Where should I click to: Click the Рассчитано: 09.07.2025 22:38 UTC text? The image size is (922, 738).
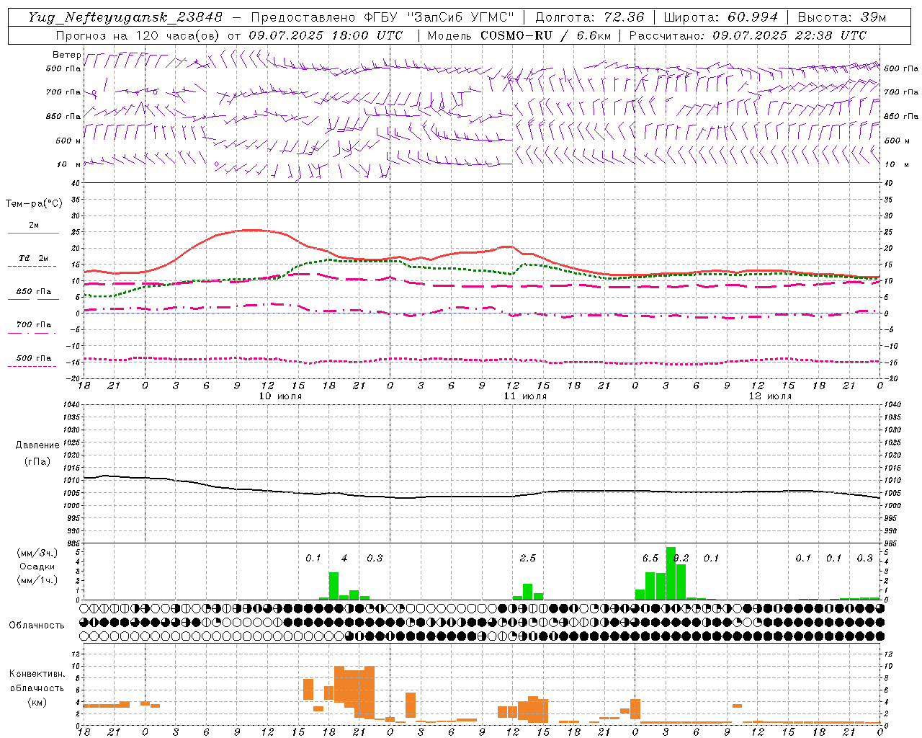(748, 35)
